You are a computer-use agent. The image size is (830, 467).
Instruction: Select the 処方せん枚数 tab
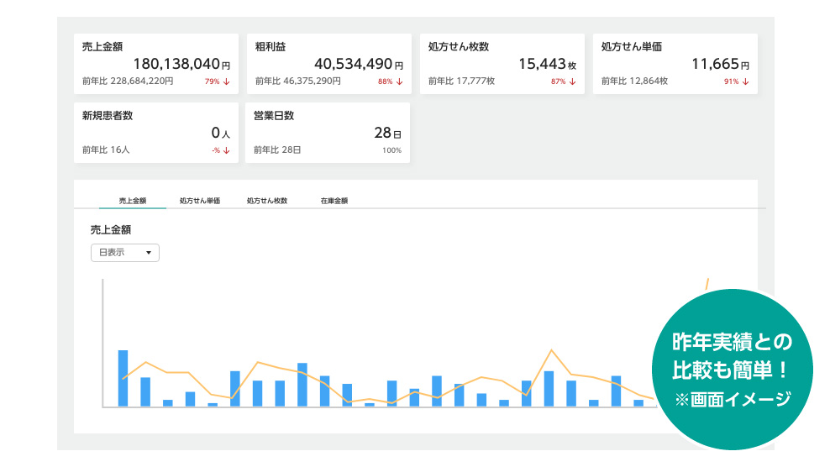[267, 201]
